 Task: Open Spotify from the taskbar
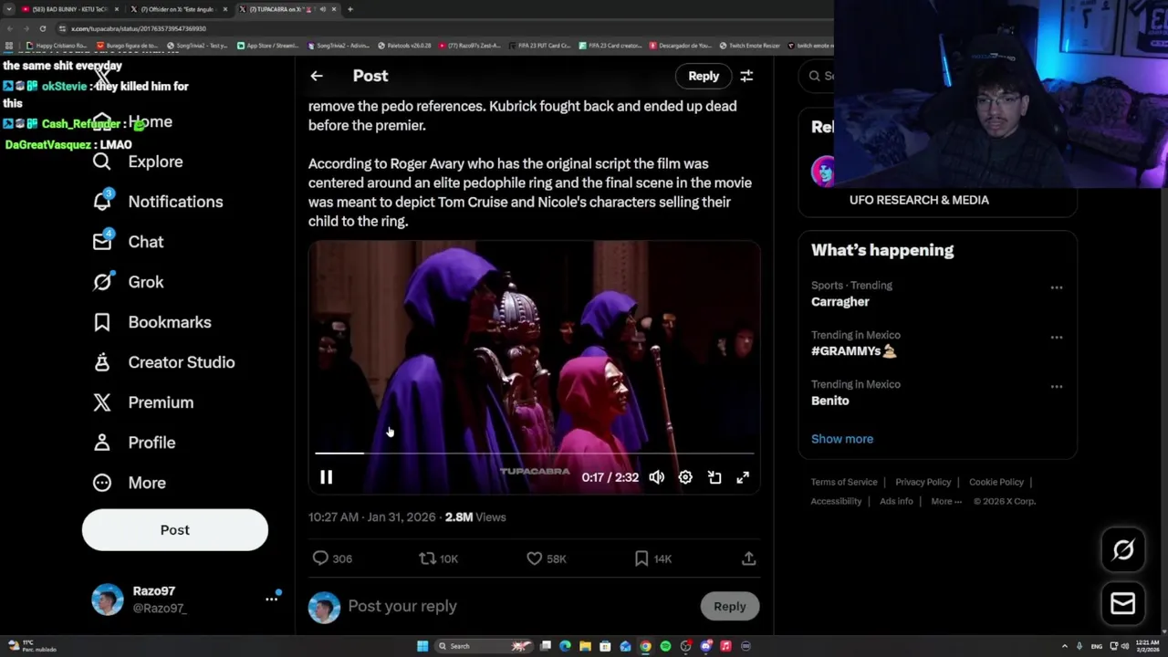[x=665, y=646]
